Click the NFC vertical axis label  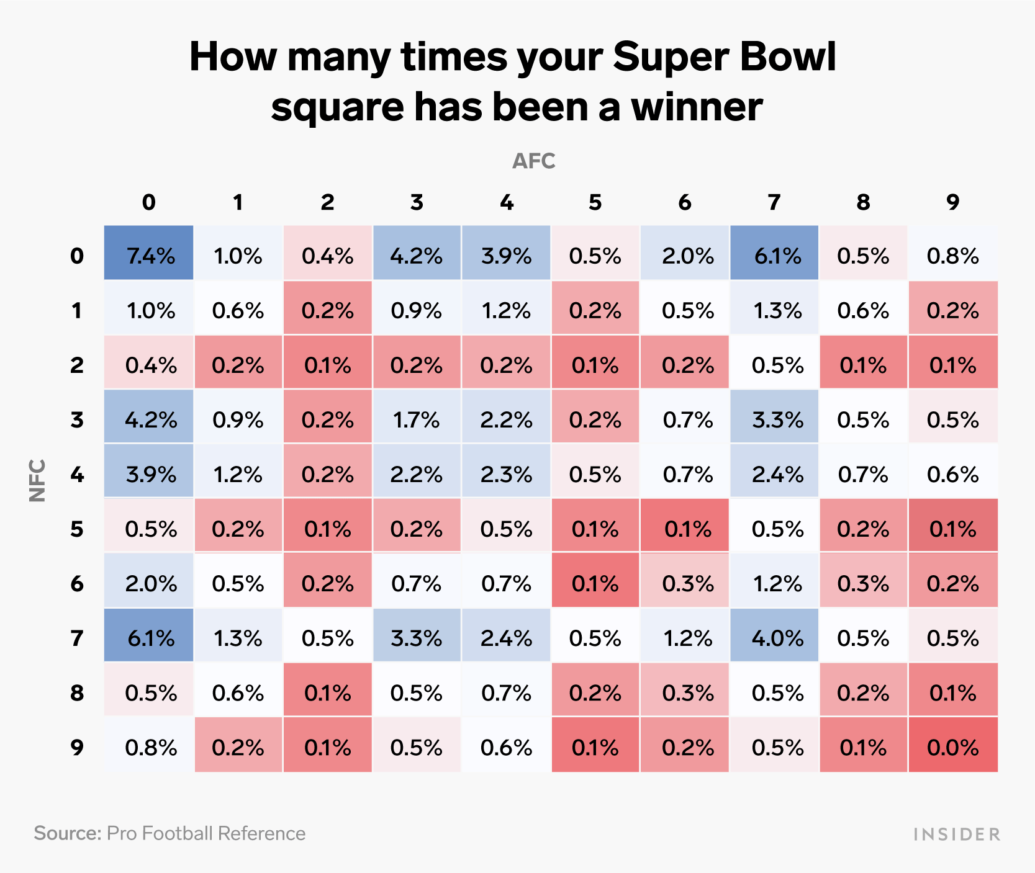38,480
